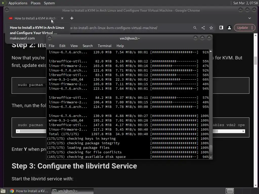
Task: Click the 66% wine progress bar row
Action: click(x=128, y=79)
